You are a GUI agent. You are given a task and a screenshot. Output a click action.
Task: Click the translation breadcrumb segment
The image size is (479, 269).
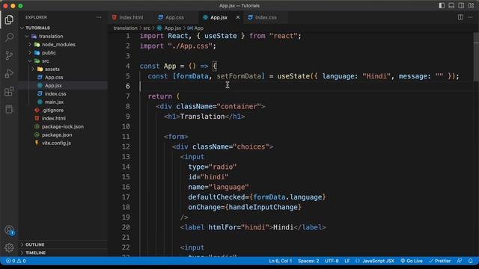[125, 28]
